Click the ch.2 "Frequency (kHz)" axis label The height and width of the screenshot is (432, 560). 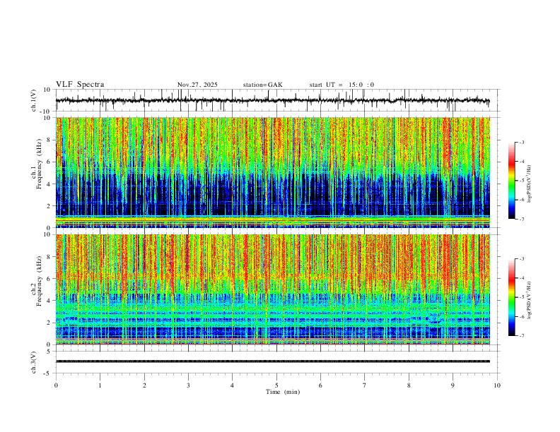point(39,280)
